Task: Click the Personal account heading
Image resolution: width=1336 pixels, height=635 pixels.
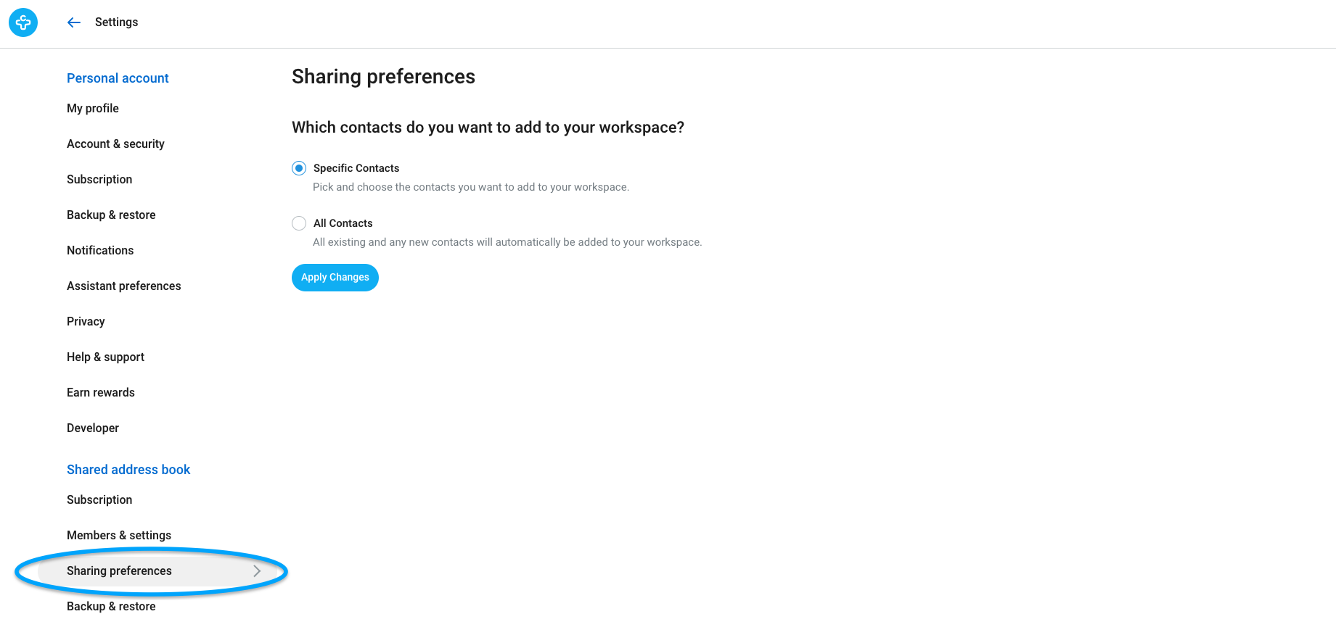Action: pyautogui.click(x=118, y=78)
